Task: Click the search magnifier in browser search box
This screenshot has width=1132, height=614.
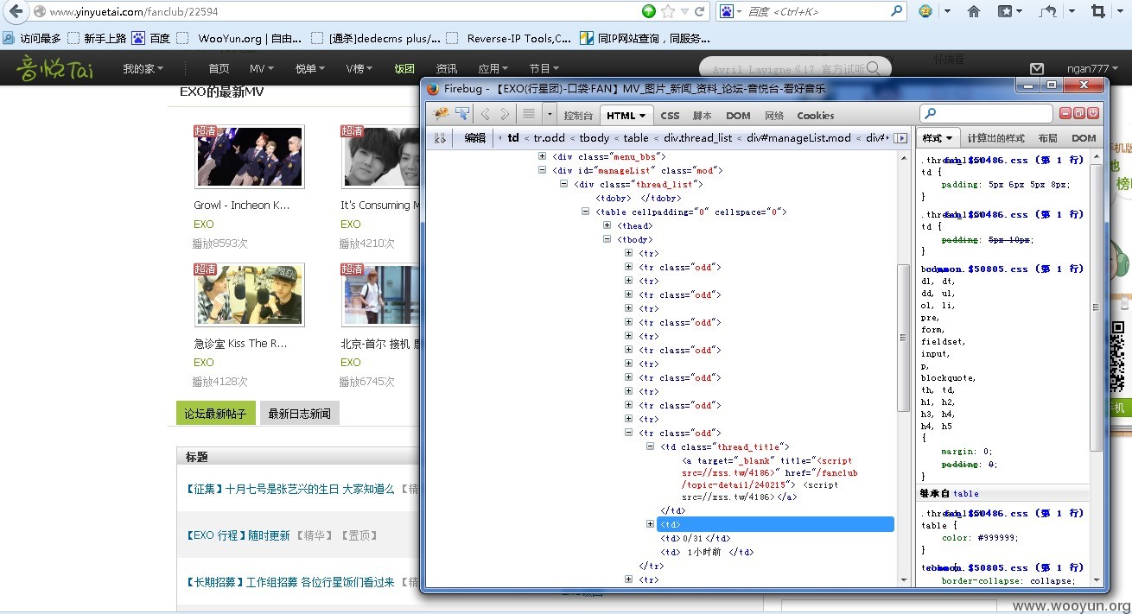Action: click(897, 11)
